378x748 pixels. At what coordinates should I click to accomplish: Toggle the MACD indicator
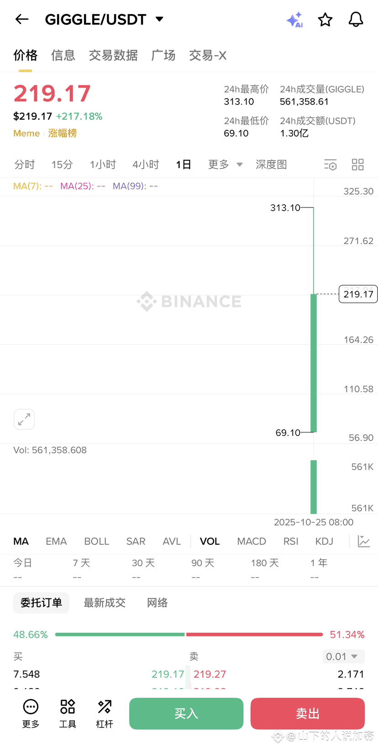252,541
